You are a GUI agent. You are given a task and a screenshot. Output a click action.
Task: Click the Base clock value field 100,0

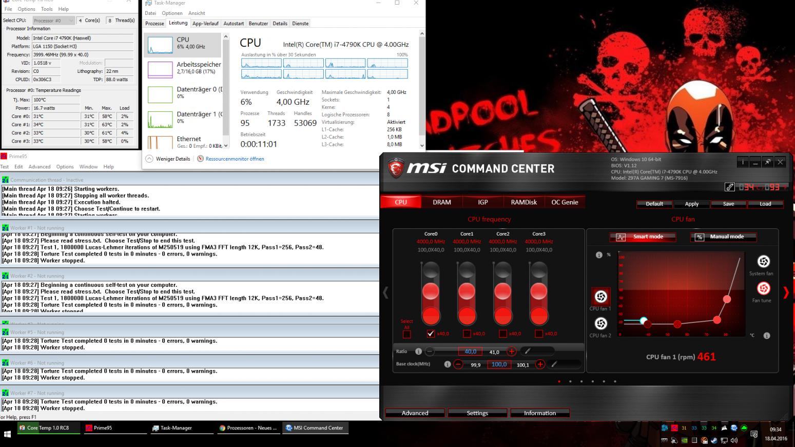click(499, 364)
